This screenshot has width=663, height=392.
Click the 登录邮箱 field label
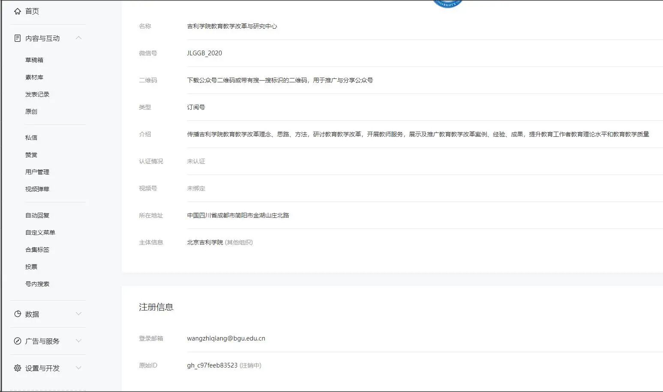[x=151, y=338]
